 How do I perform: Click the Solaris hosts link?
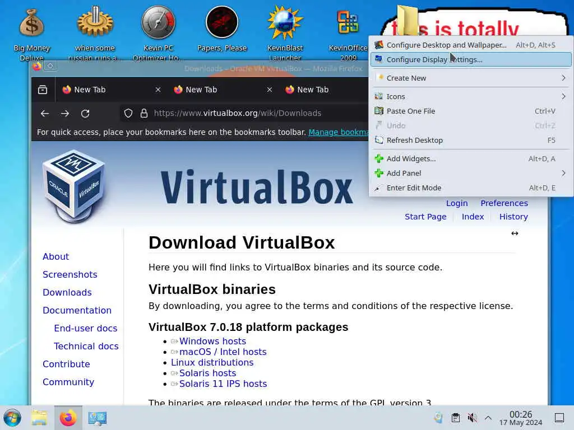pos(207,373)
